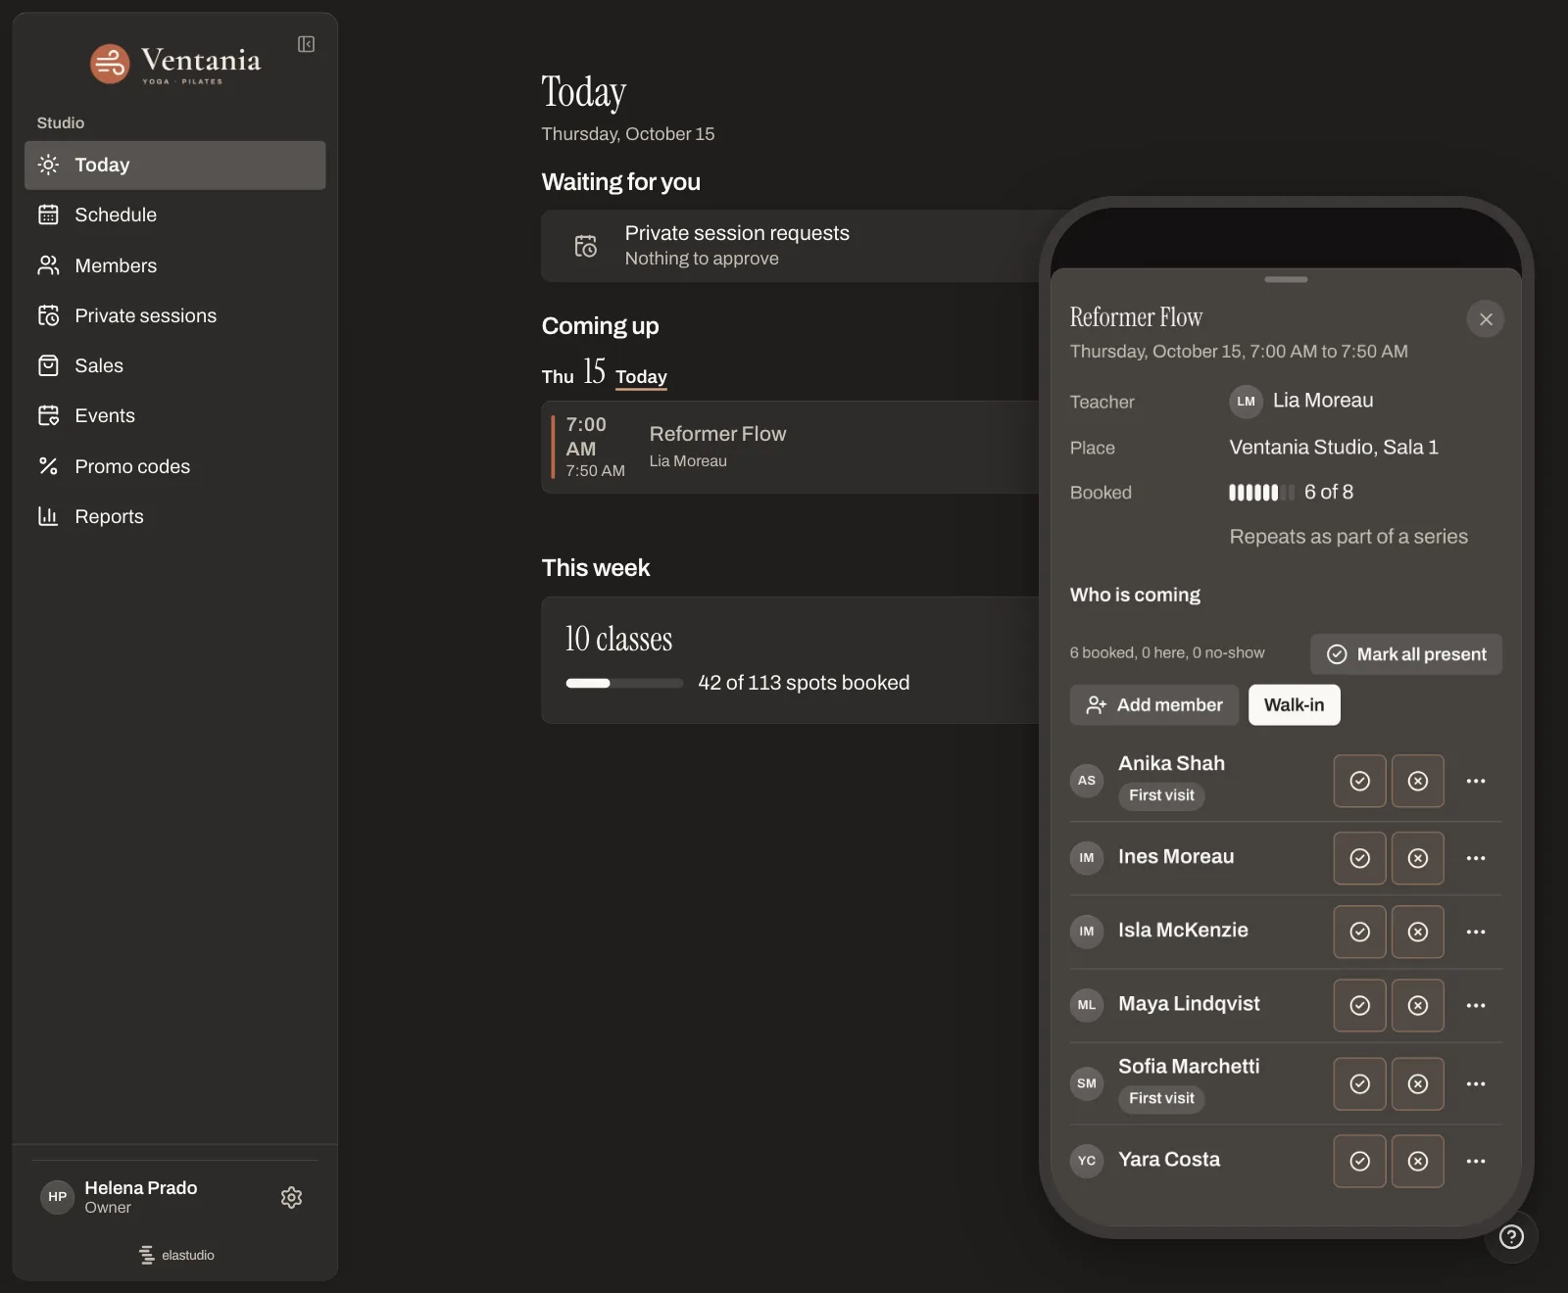This screenshot has height=1293, width=1568.
Task: Open the 7:00 AM Reformer Flow class card
Action: tap(790, 447)
